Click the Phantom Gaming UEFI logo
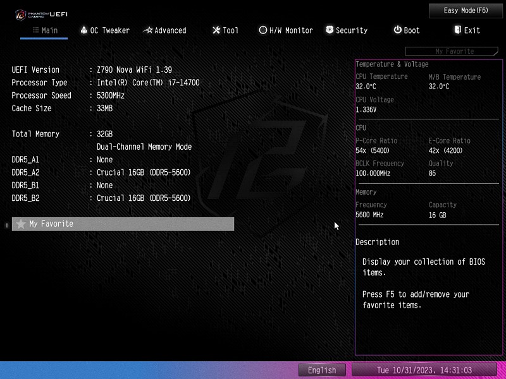 tap(41, 13)
